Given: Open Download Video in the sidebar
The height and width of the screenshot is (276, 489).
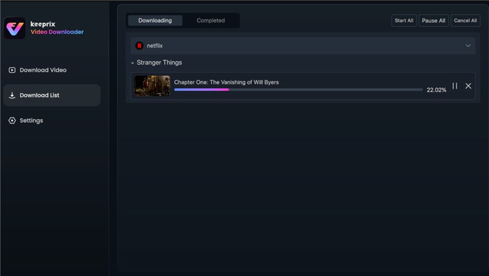Looking at the screenshot, I should tap(52, 70).
